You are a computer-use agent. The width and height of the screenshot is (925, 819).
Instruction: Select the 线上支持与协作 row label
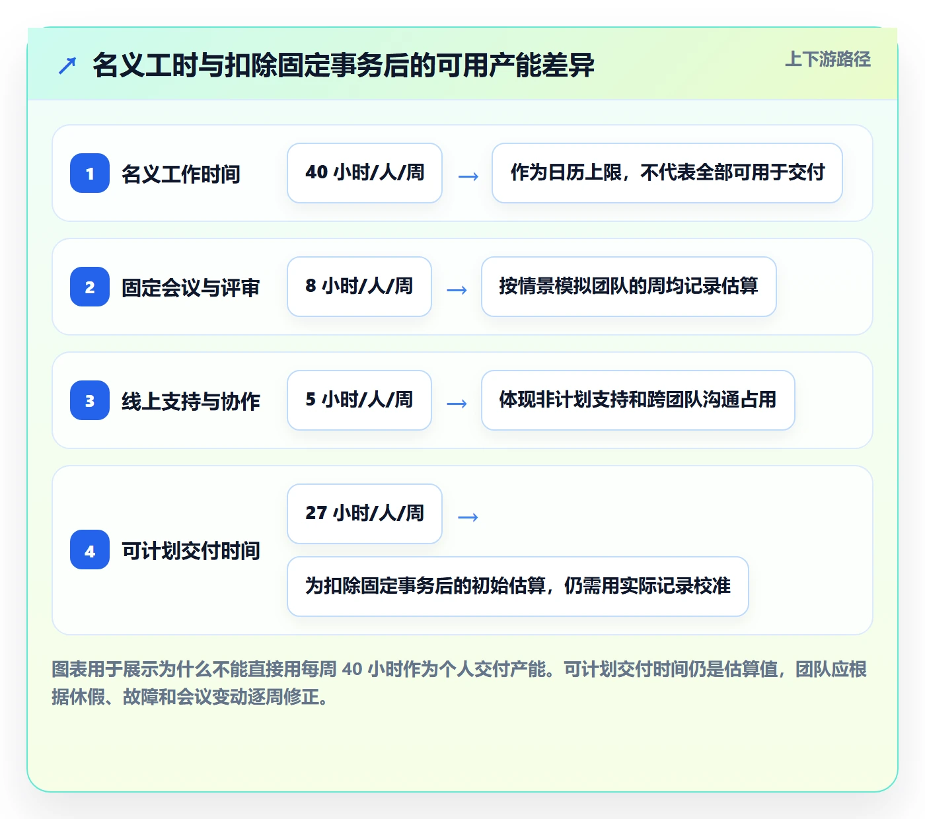pos(190,401)
